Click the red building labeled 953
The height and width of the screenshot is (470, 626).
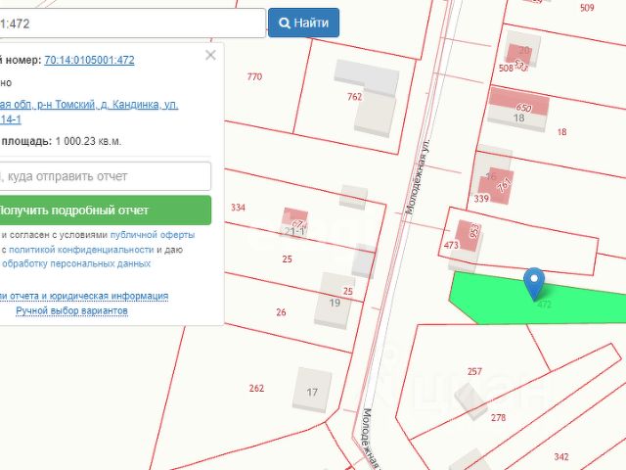[468, 235]
